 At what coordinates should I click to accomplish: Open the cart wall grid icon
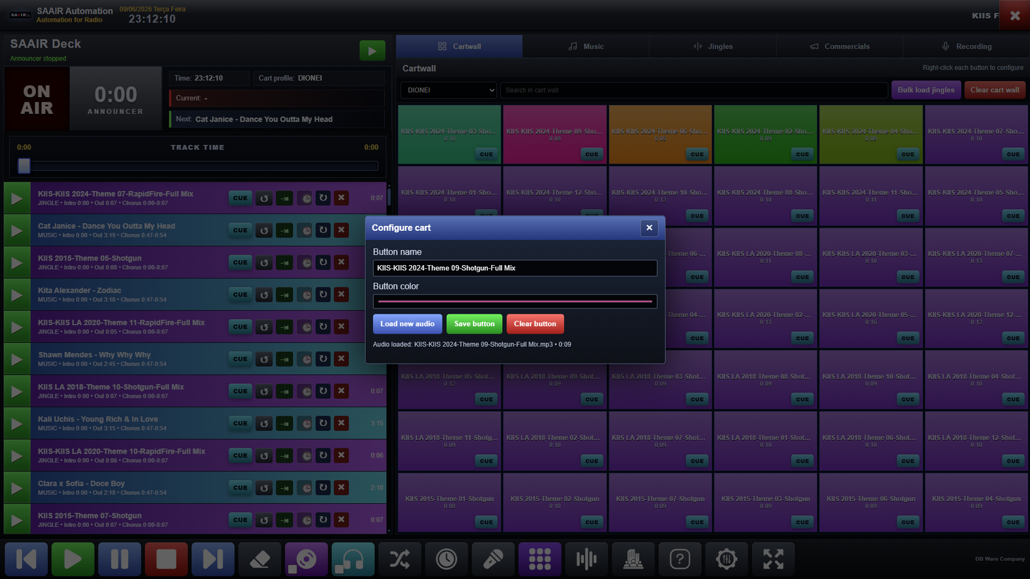point(539,559)
